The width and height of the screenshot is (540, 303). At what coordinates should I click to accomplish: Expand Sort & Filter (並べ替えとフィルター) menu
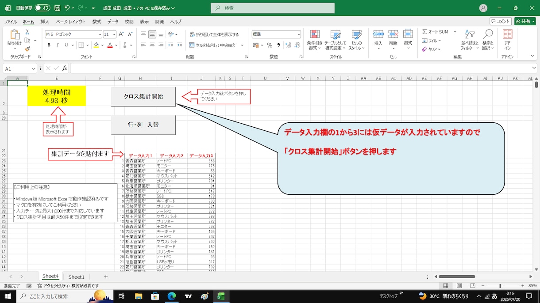470,40
